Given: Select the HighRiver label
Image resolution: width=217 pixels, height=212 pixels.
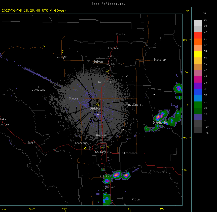Looking at the screenshot, I should [x=108, y=187].
